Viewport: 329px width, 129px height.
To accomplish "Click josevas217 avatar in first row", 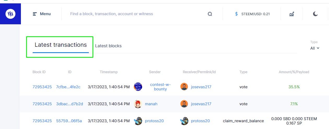I will [184, 87].
